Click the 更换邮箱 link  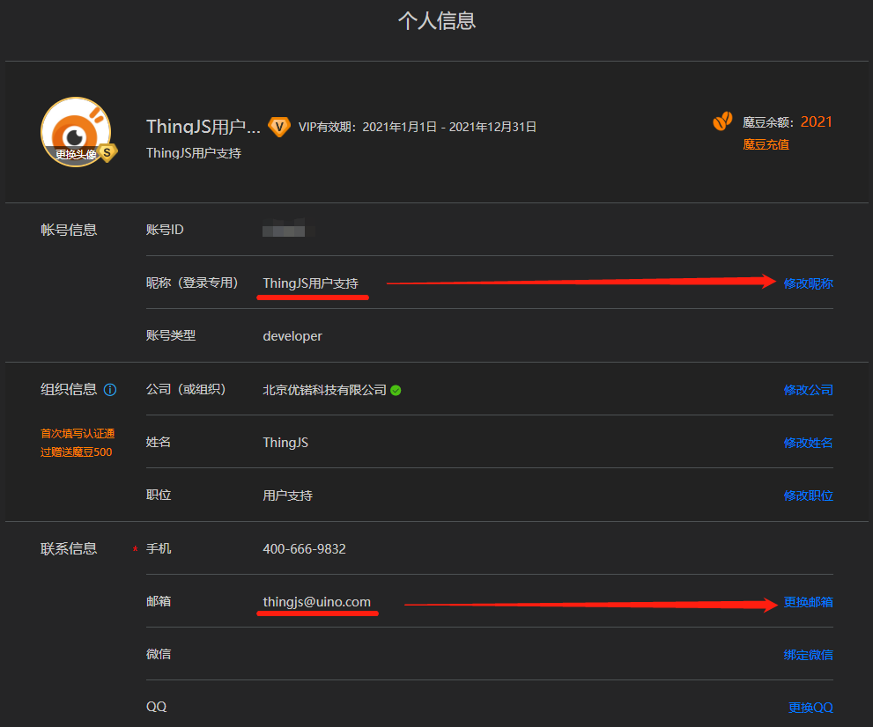[808, 602]
